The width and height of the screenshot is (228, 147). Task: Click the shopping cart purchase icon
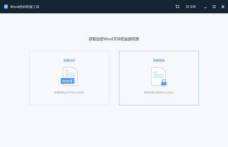point(177,7)
